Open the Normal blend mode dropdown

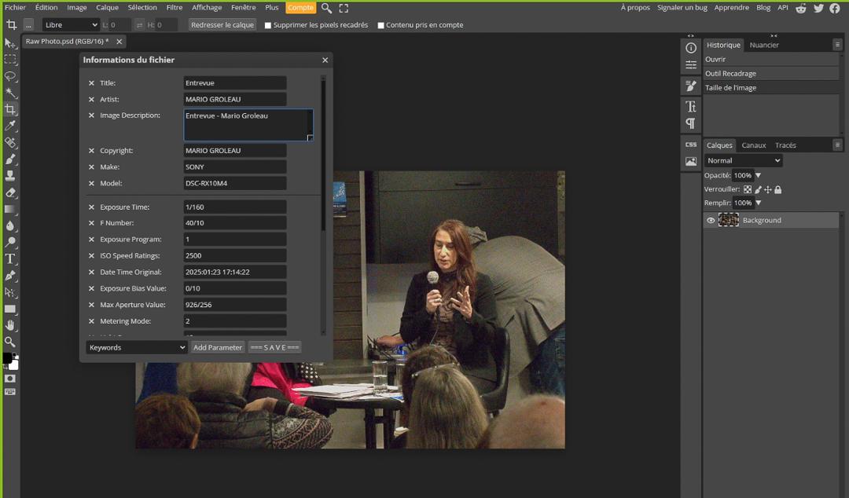point(743,160)
